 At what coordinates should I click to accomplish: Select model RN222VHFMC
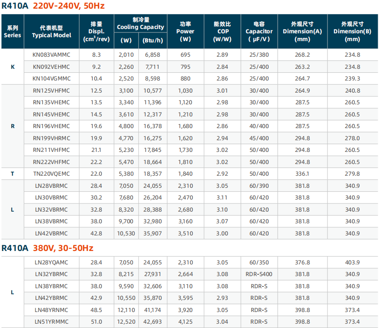coord(51,162)
